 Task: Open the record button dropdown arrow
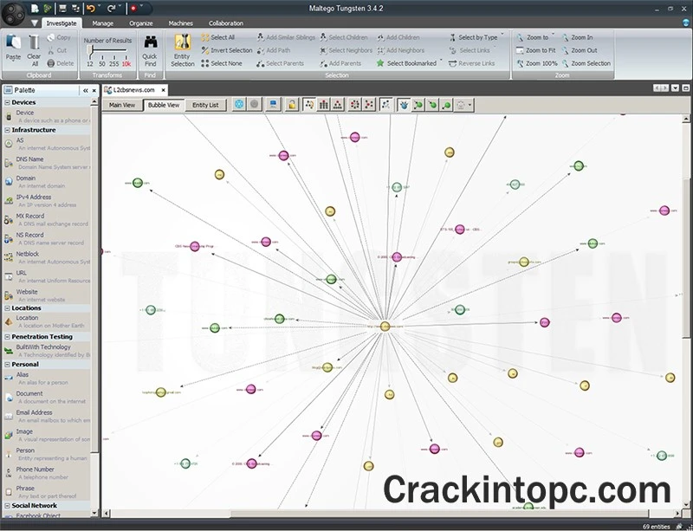point(141,7)
